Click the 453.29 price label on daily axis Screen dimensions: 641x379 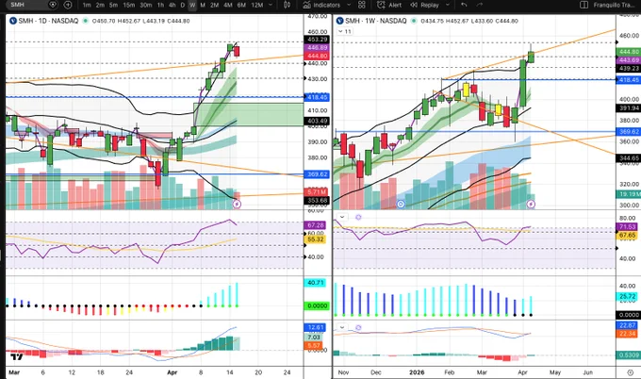[x=318, y=40]
